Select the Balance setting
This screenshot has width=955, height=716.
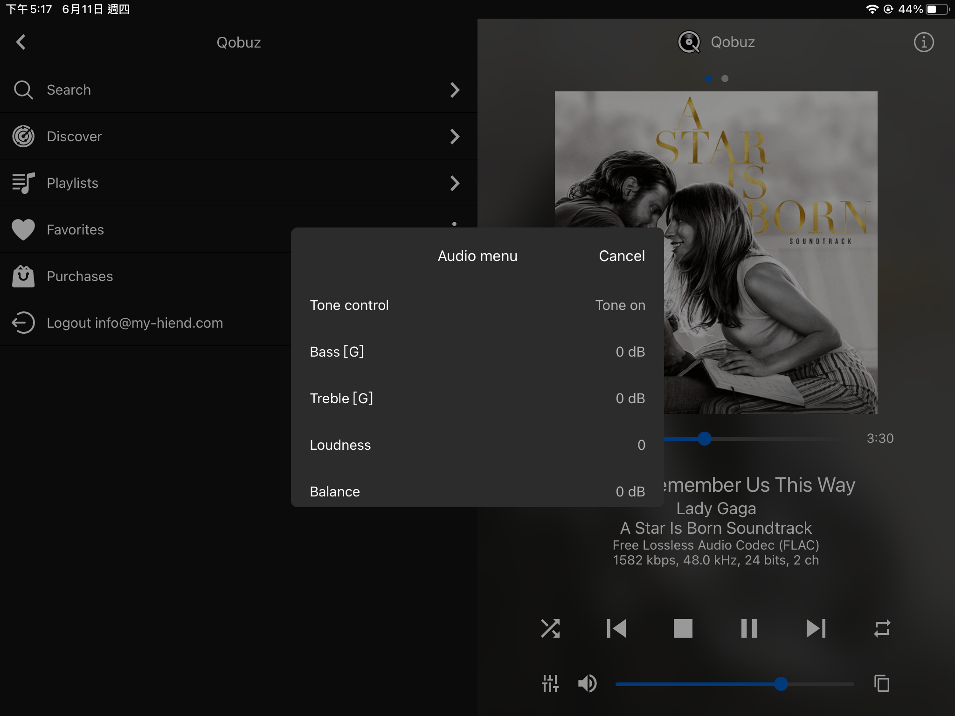coord(477,488)
